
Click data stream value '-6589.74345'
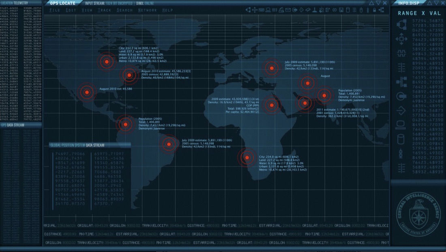(x=109, y=194)
